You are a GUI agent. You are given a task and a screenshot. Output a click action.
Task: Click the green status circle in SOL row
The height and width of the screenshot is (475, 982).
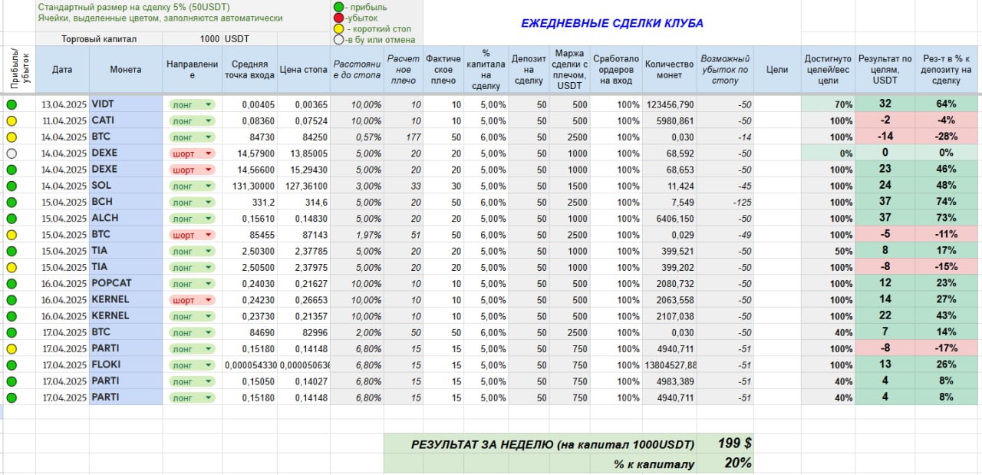[12, 186]
